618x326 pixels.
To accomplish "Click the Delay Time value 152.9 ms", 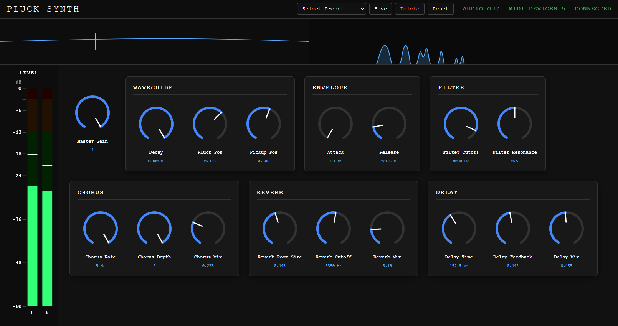I will pyautogui.click(x=459, y=266).
